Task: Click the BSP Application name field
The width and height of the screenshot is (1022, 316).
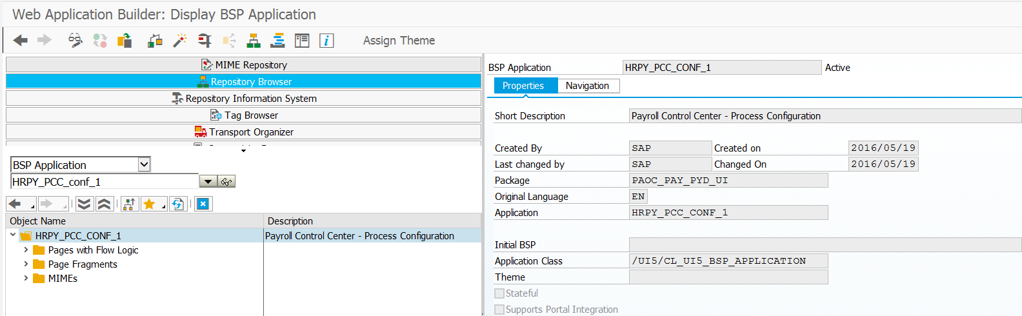Action: [x=722, y=67]
